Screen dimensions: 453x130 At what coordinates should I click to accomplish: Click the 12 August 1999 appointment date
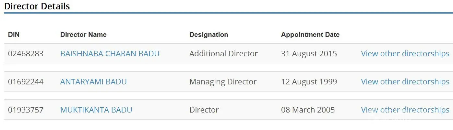click(x=309, y=82)
